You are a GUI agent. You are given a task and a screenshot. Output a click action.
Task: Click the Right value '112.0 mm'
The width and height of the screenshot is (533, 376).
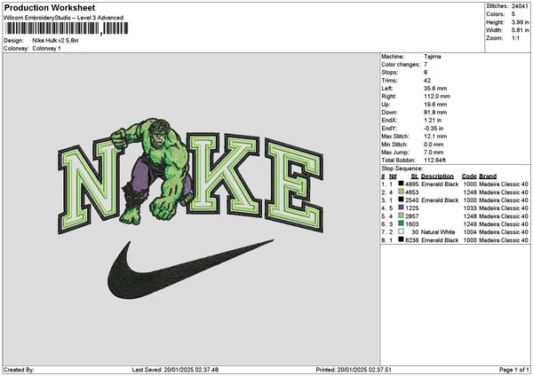tap(437, 97)
